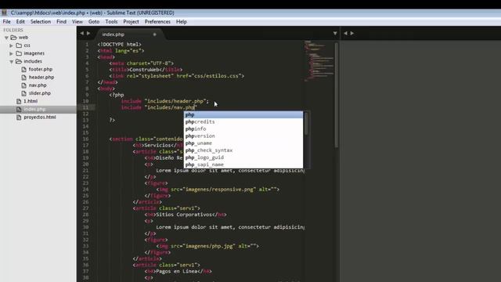Screen dimensions: 501x282
Task: Open the Selection menu
Action: coord(41,22)
